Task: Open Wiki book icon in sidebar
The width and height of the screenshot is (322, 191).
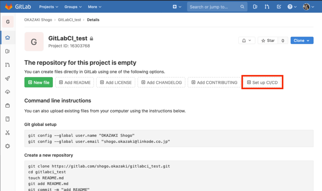Action: tap(7, 119)
